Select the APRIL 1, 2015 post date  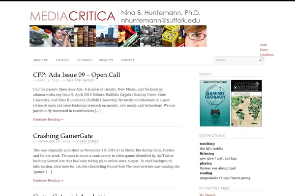[49, 80]
